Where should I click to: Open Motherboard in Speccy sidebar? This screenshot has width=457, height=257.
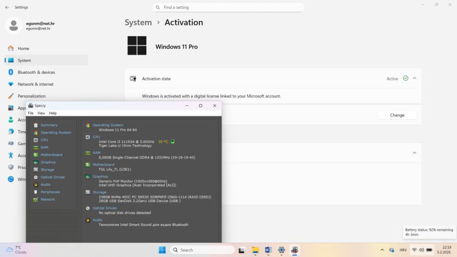(x=51, y=155)
